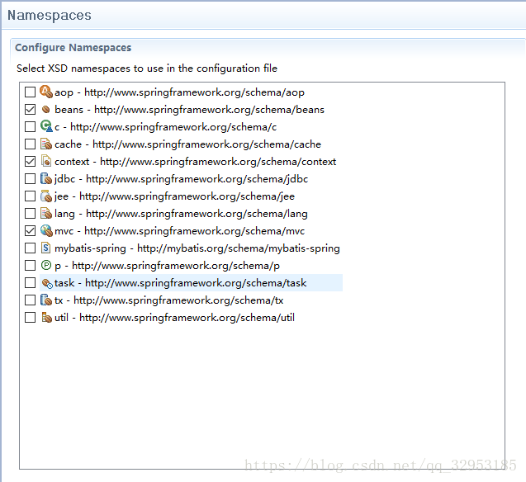Check the c namespace checkbox
526x482 pixels.
[x=31, y=127]
